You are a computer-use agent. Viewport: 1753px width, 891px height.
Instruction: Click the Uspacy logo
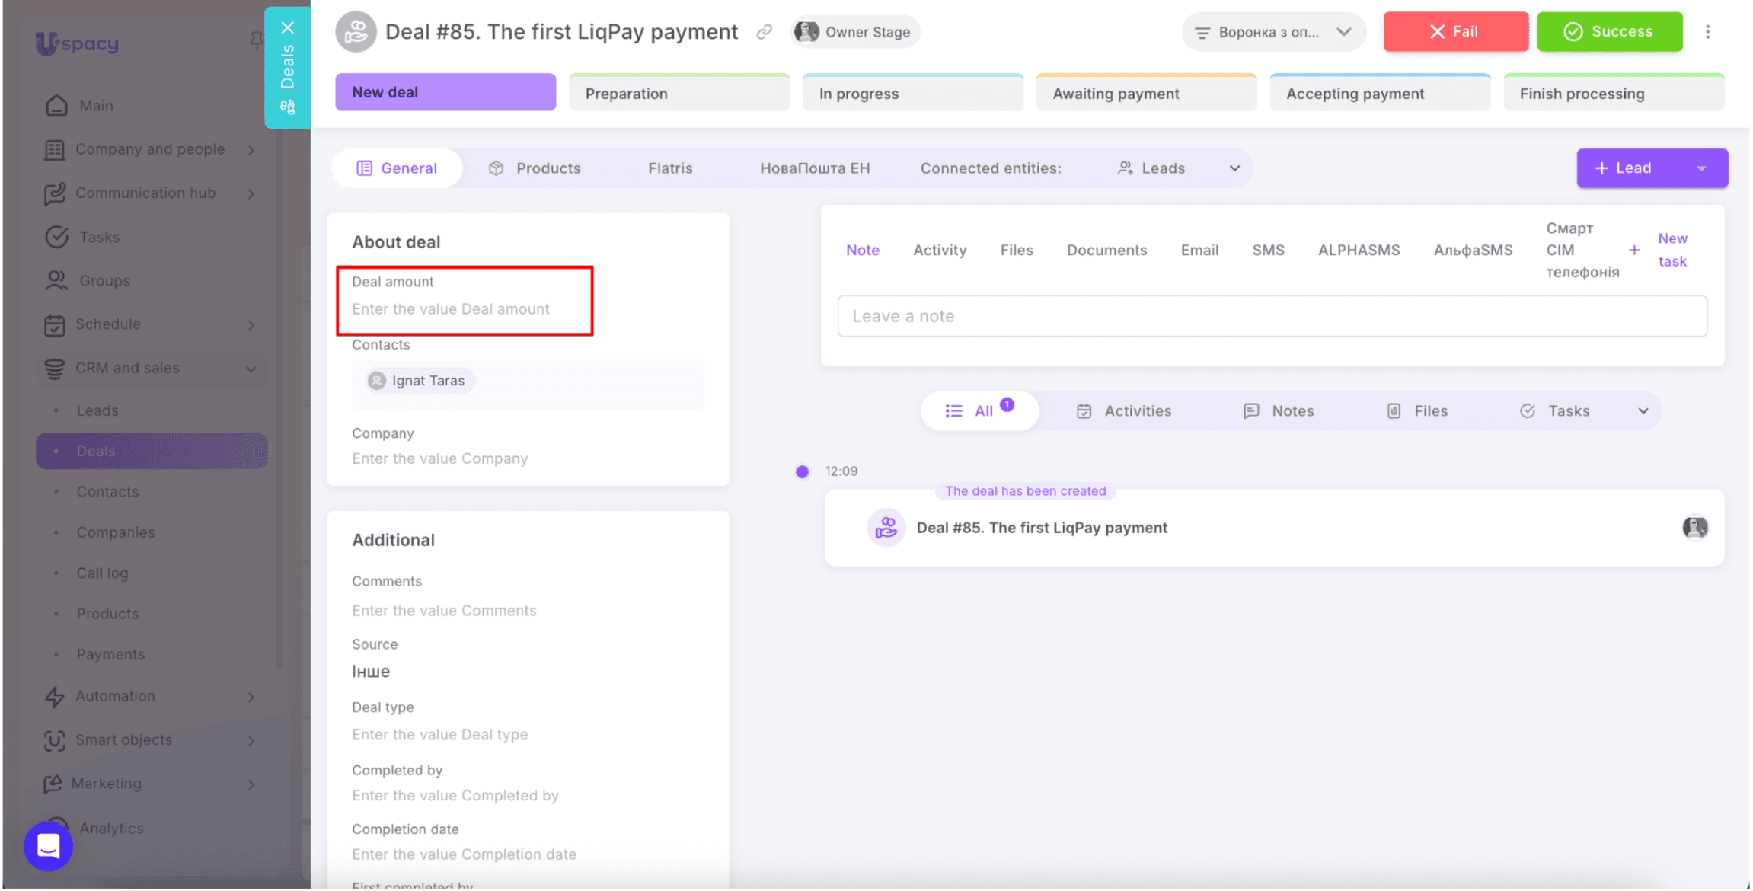[77, 43]
